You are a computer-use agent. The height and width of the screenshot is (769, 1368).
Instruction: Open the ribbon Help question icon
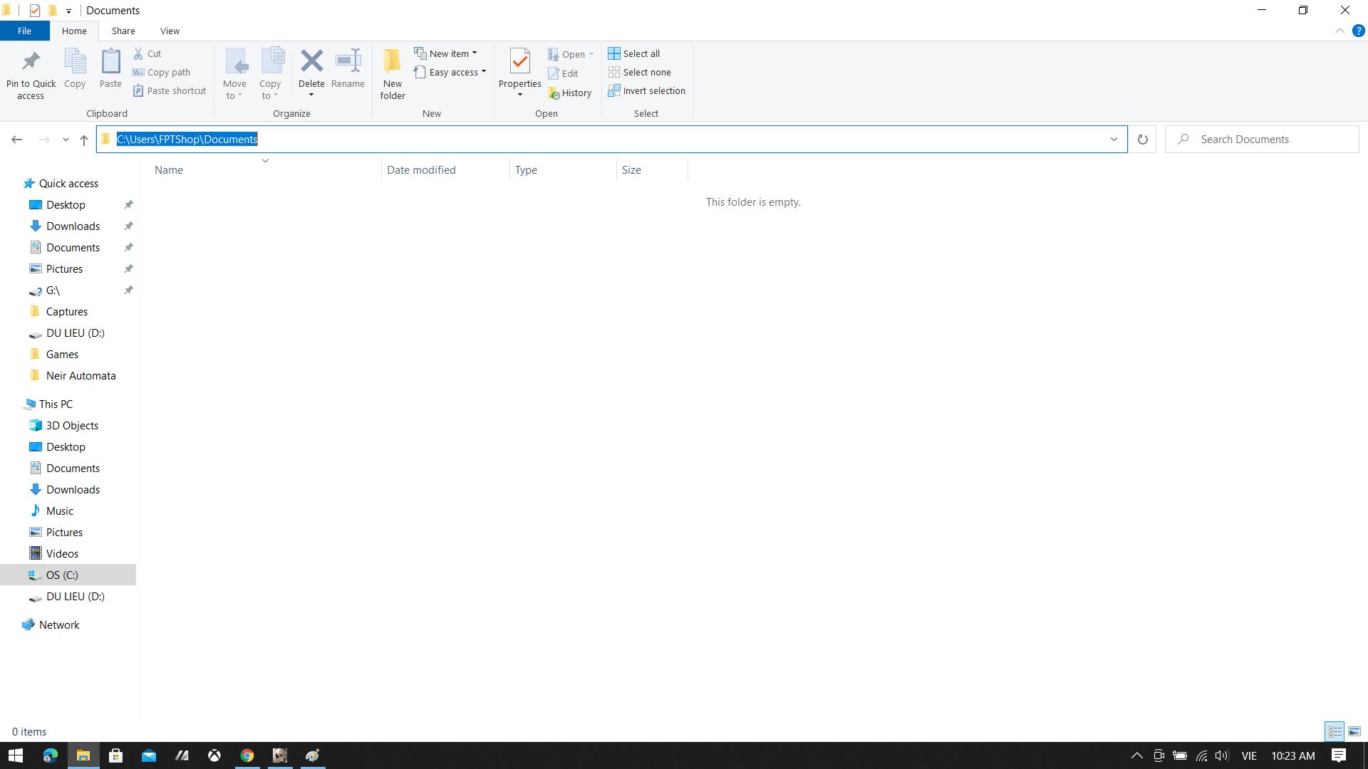(1358, 31)
